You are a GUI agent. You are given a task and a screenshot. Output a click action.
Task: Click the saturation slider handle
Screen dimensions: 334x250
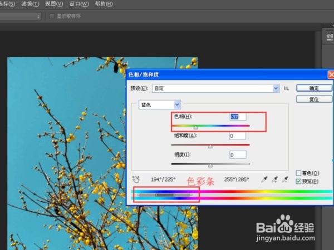(x=210, y=146)
